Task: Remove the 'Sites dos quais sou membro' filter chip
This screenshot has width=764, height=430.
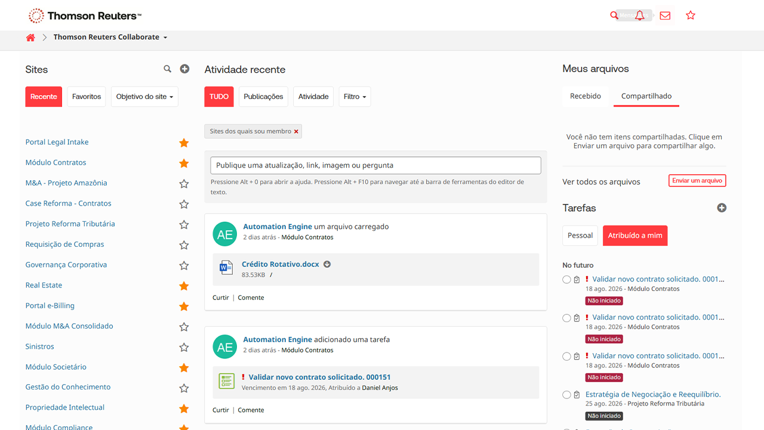Action: click(296, 131)
